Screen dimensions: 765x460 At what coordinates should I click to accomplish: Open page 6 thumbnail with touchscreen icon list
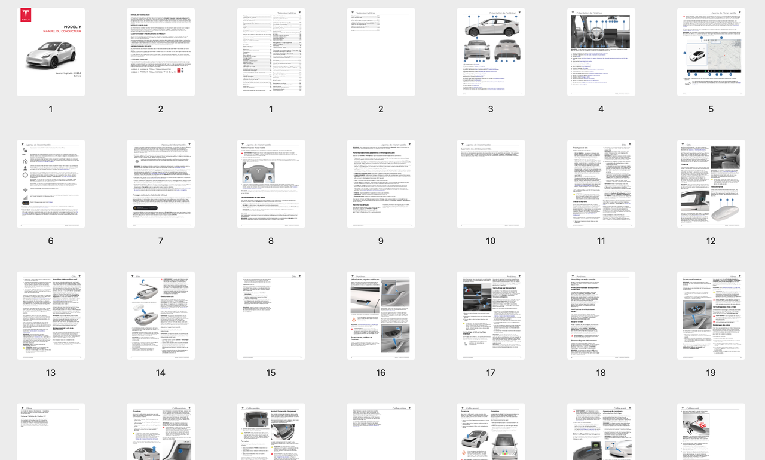[x=51, y=184]
